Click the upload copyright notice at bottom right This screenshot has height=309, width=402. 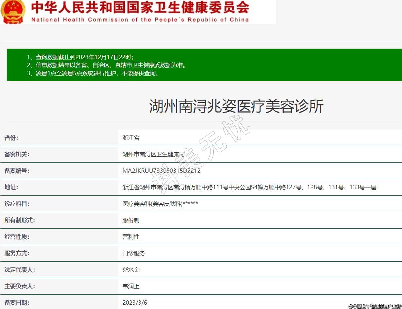click(x=375, y=306)
